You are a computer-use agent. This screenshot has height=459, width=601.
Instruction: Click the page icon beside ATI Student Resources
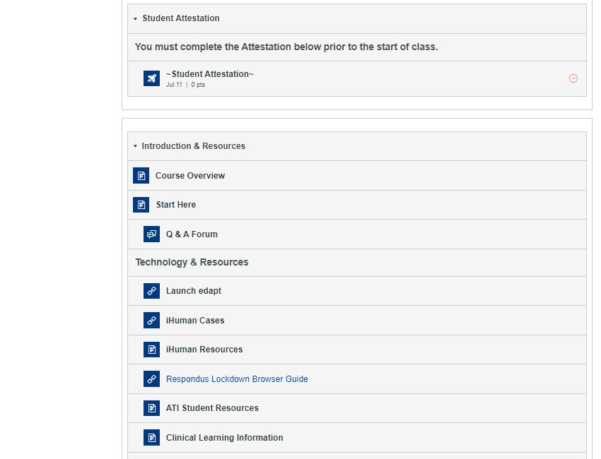tap(151, 408)
